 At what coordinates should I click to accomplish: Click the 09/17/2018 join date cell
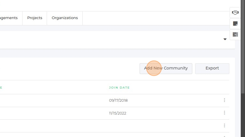[x=118, y=101]
